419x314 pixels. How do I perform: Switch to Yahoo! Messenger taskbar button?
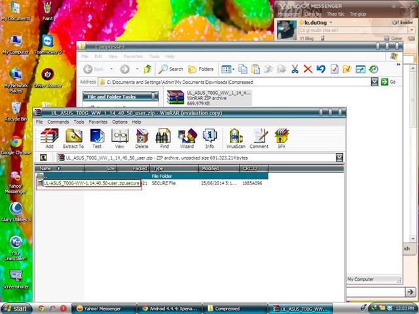click(x=103, y=308)
